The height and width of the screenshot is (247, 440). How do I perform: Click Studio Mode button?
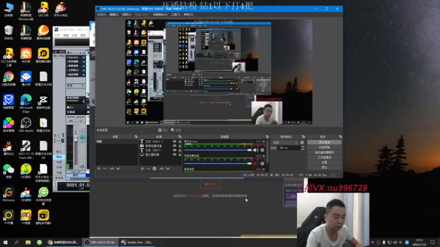(324, 158)
